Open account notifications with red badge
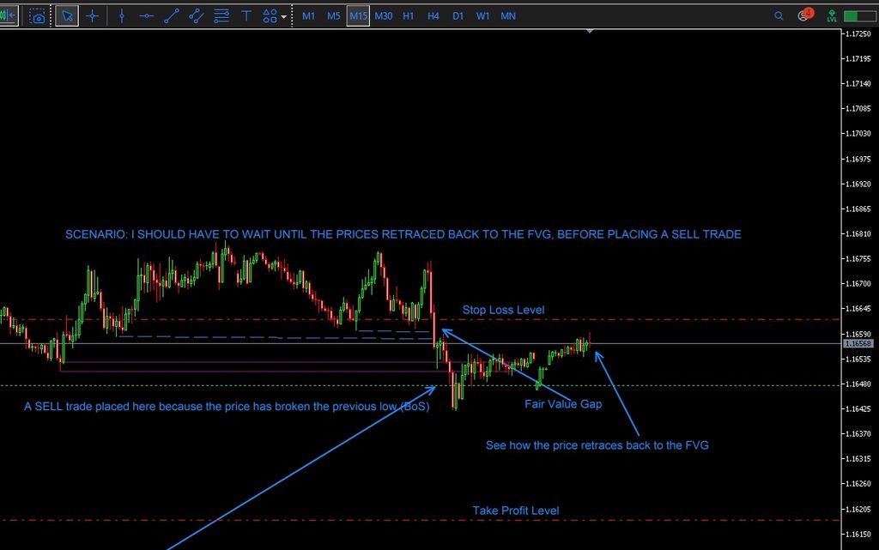 [805, 15]
